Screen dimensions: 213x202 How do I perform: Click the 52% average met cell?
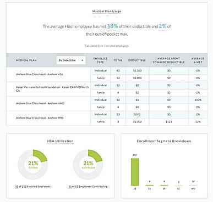pos(198,122)
